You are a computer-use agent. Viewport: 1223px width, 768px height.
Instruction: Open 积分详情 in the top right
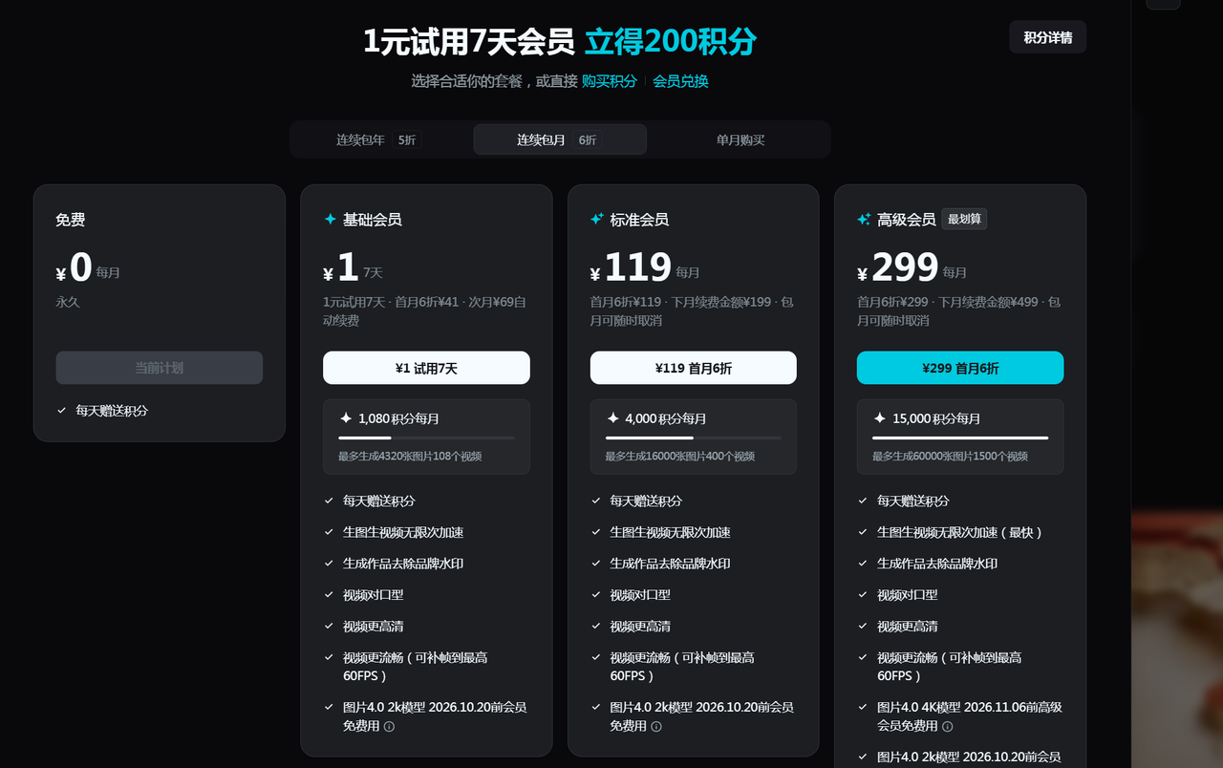[x=1047, y=37]
